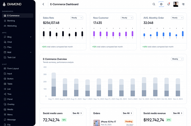Screen dimensions: 191x126
Task: Click the Panel tablet icon
Action: (x=5, y=99)
